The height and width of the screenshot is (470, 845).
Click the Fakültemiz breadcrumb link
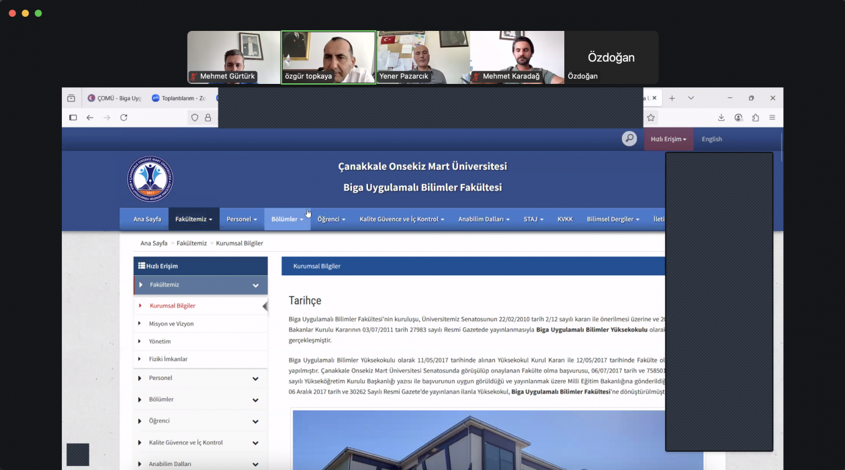pos(191,243)
